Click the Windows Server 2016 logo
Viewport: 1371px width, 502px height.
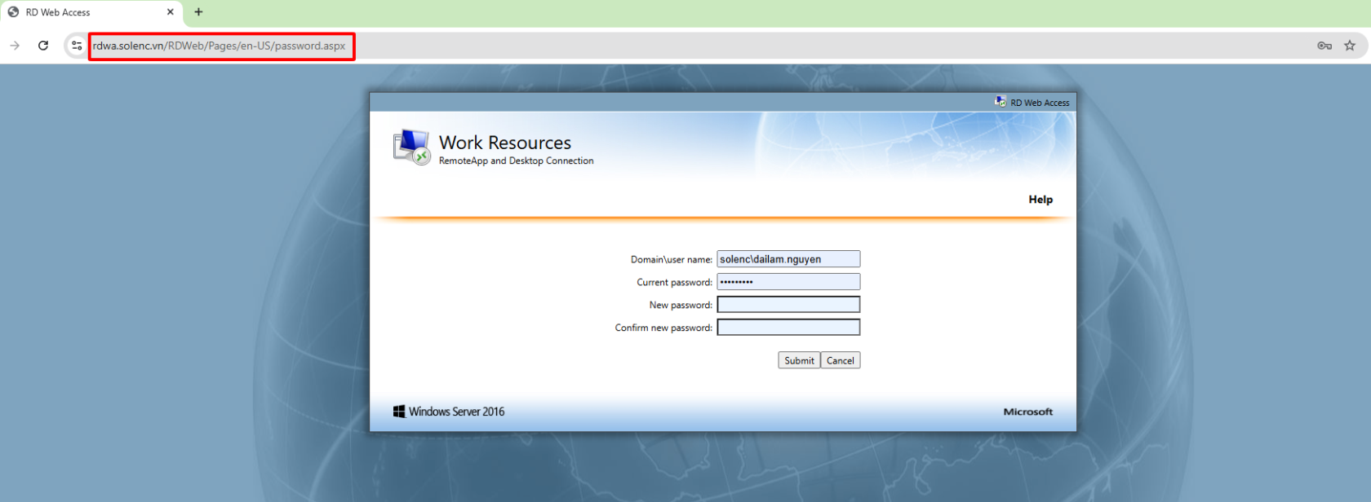[x=399, y=412]
